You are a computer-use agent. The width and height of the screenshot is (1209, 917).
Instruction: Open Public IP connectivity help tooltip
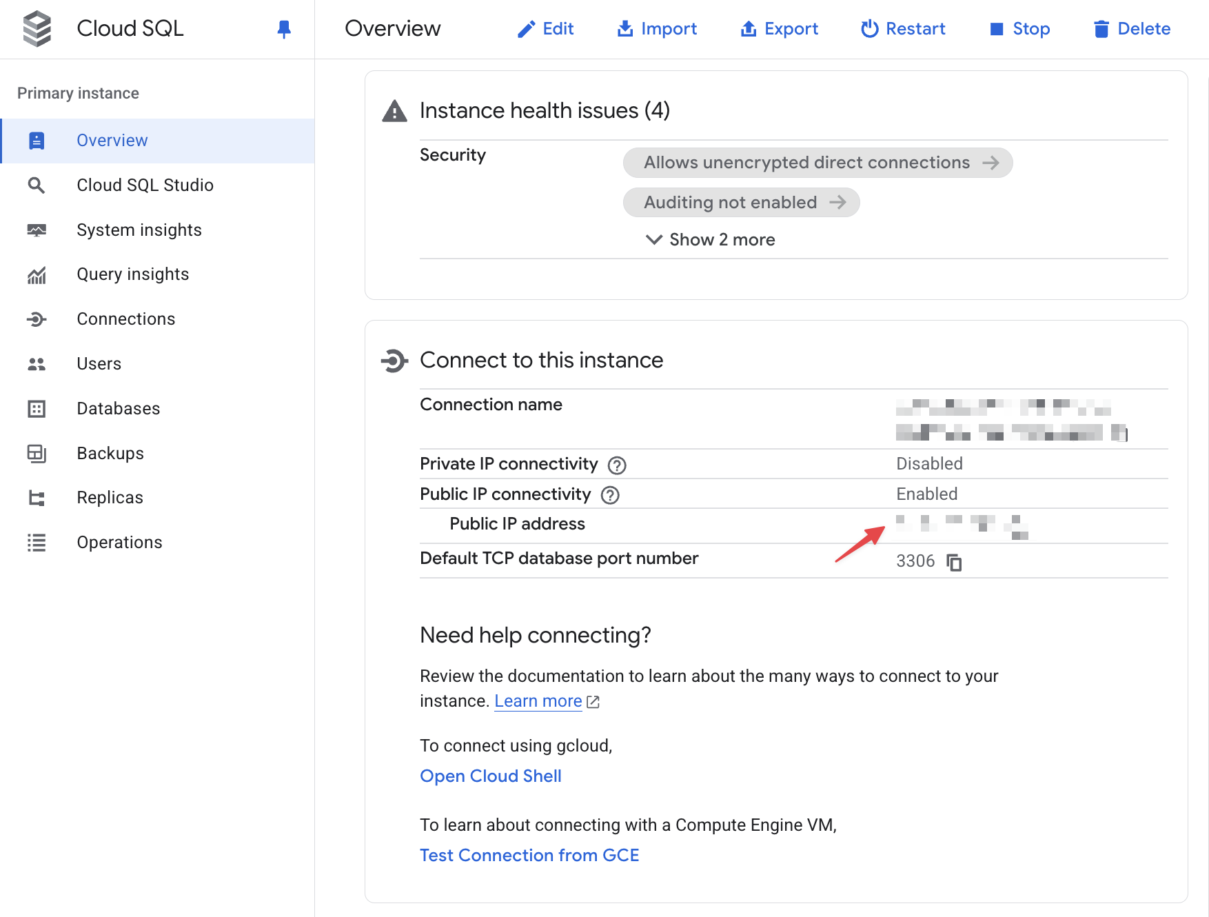(x=609, y=494)
